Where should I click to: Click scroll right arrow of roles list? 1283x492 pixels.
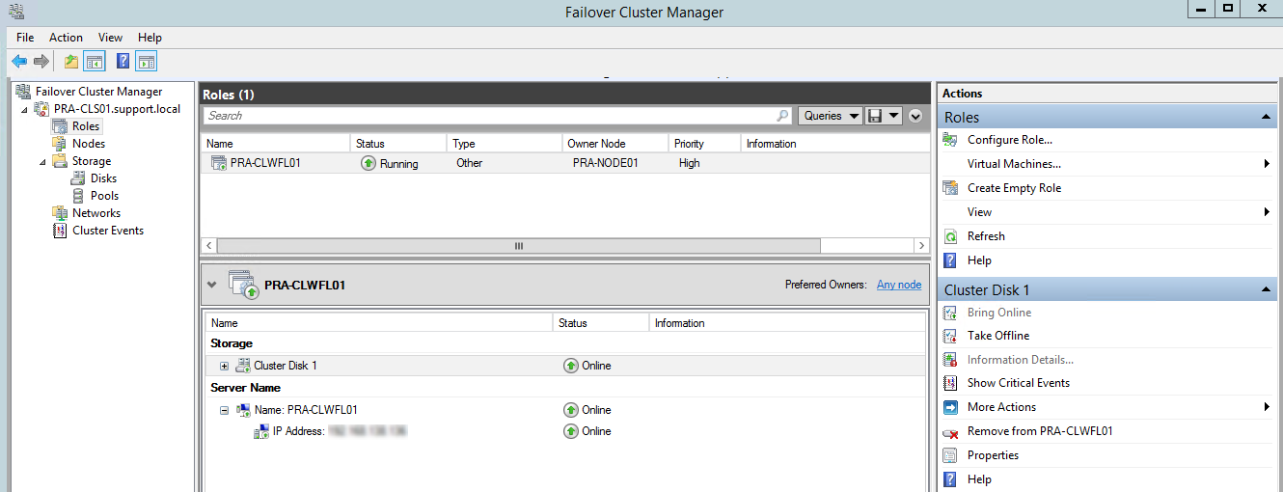point(922,246)
